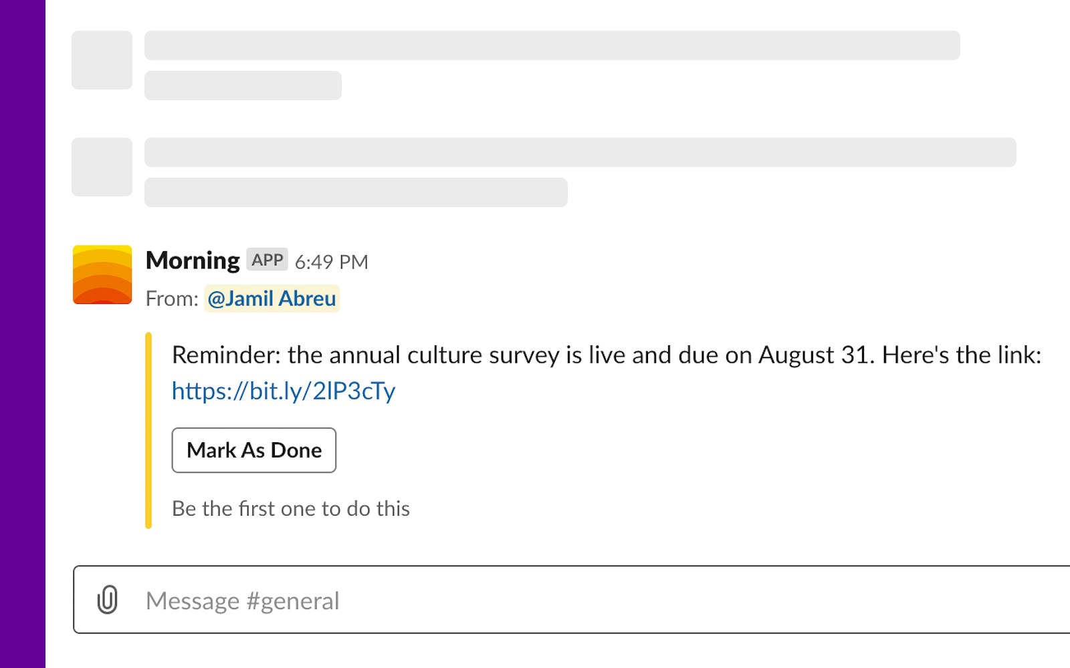This screenshot has width=1070, height=668.
Task: Click the topmost long placeholder message line
Action: [x=552, y=45]
